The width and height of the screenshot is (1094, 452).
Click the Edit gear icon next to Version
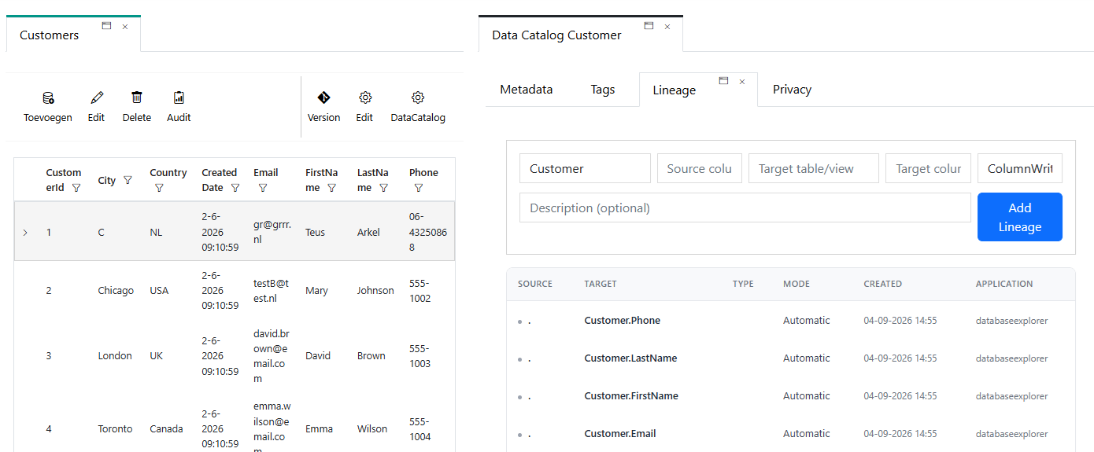click(364, 97)
